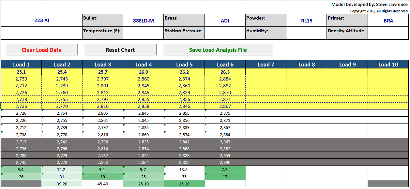
Task: Select the 25.1 charge weight cell
Action: (x=21, y=72)
